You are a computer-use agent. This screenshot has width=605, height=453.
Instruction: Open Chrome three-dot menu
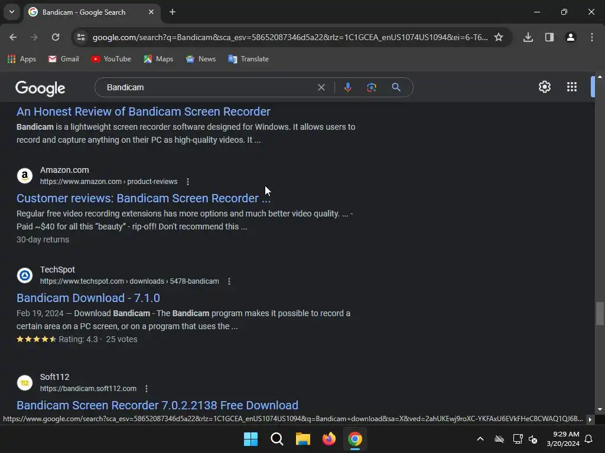(592, 37)
